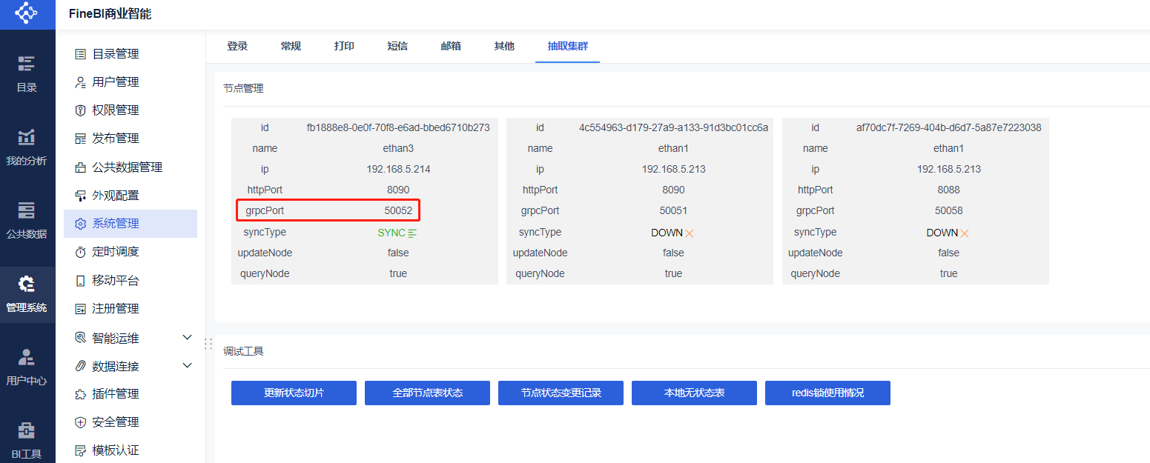
Task: Click the 定时调度 clock icon
Action: (81, 252)
